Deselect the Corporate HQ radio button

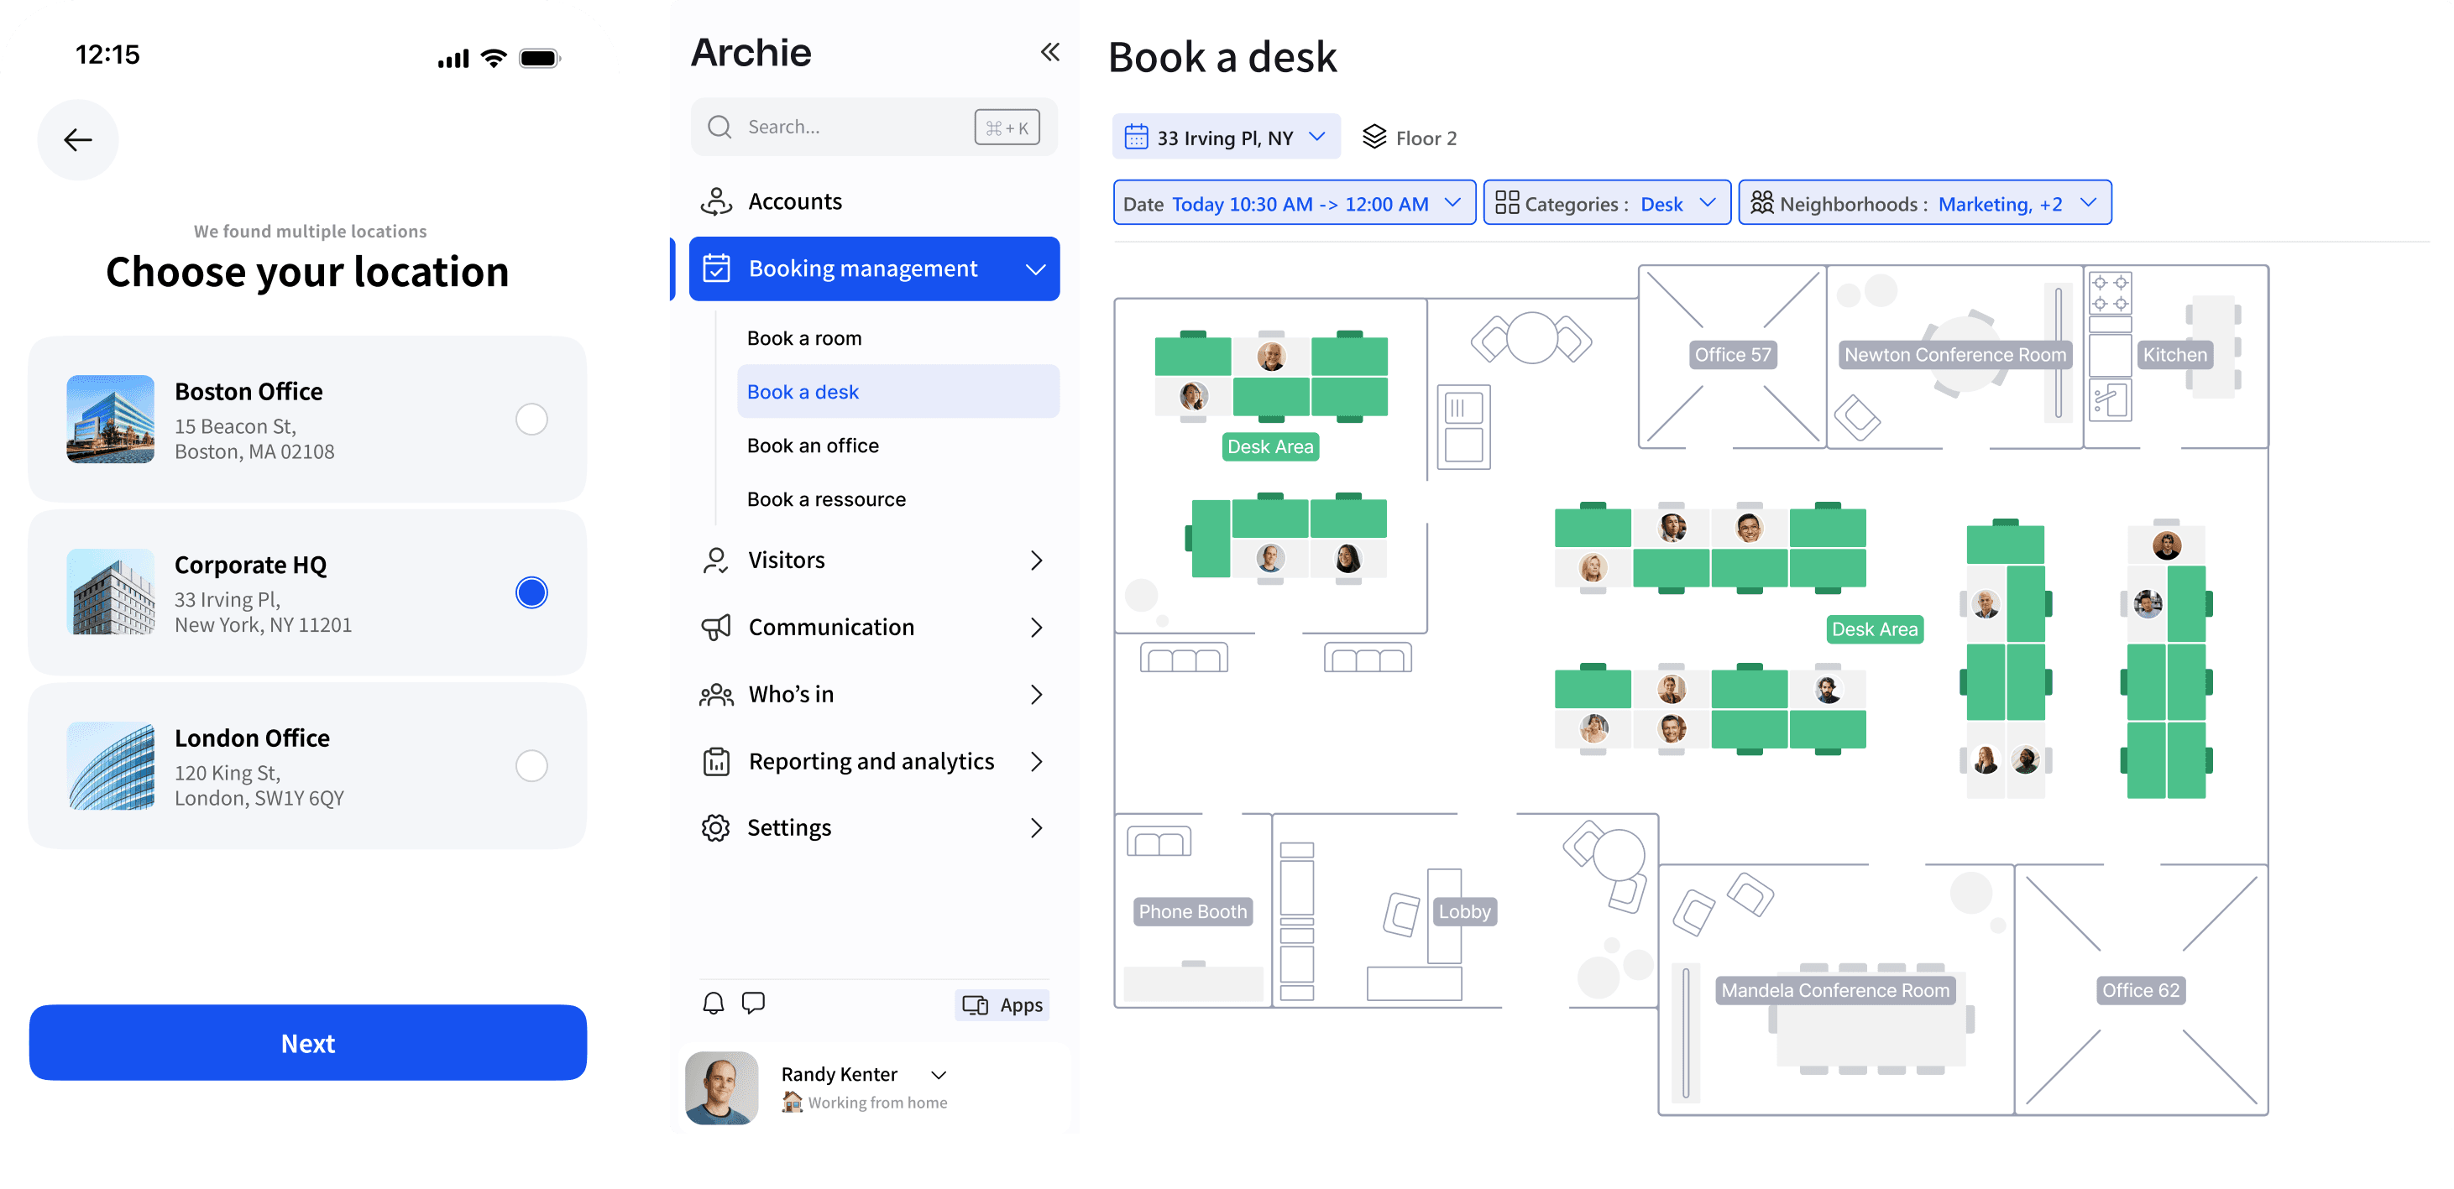pos(531,592)
